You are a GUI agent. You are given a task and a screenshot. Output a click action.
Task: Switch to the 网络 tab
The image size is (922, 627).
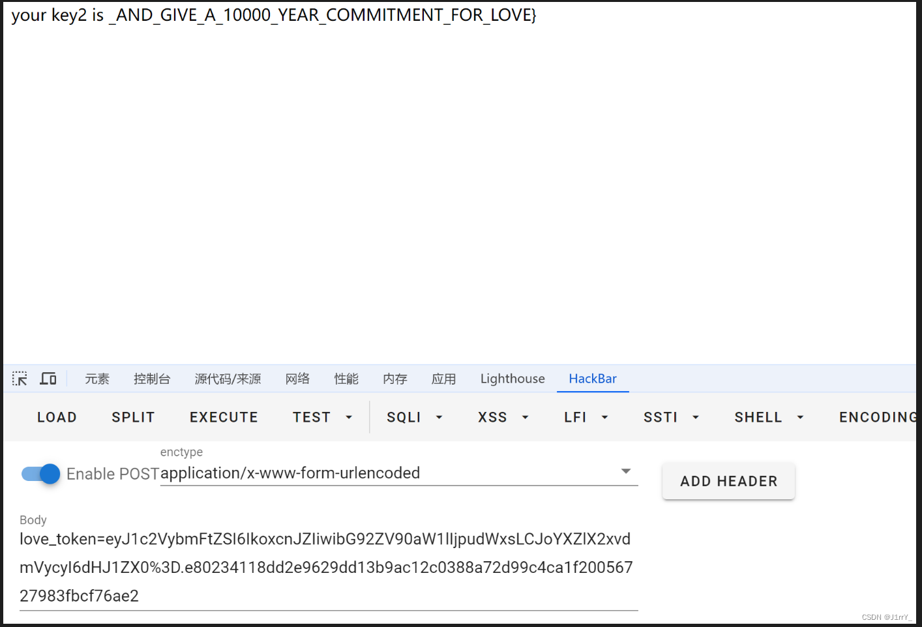[x=297, y=379]
